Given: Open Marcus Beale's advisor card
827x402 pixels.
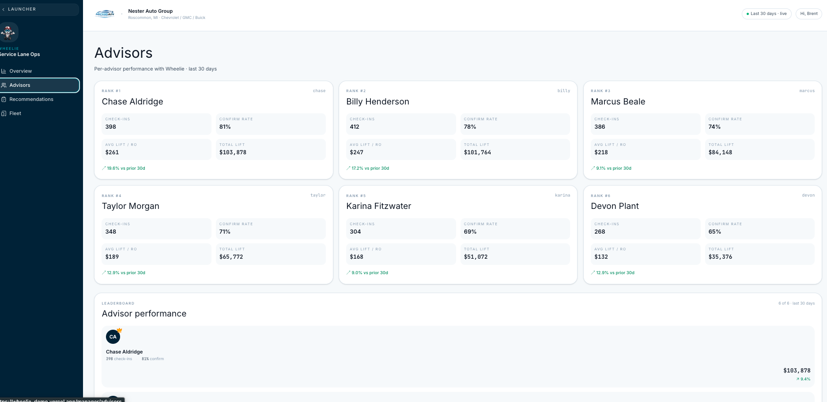Looking at the screenshot, I should click(x=702, y=130).
